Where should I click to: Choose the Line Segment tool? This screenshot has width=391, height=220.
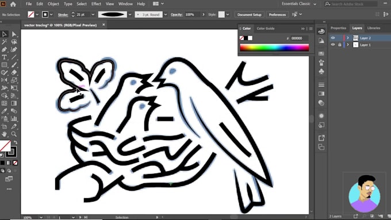point(14,57)
